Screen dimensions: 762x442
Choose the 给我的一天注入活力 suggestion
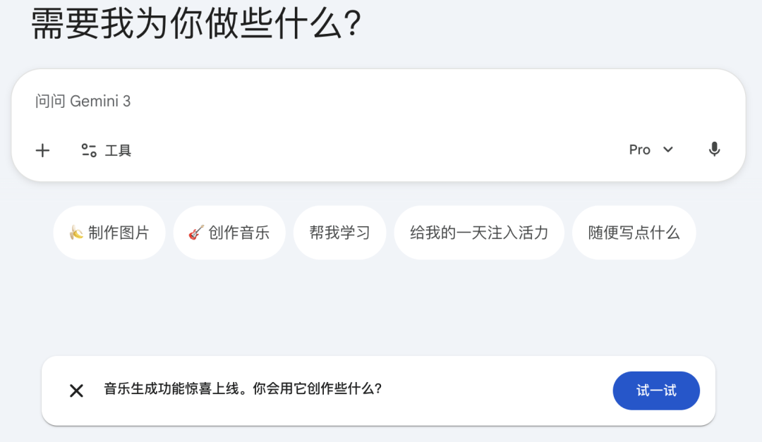pos(478,233)
